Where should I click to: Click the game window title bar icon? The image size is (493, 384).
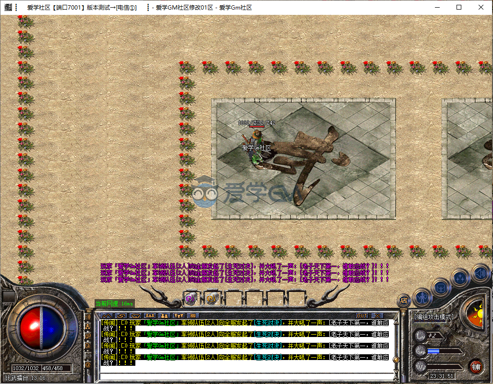[9, 7]
